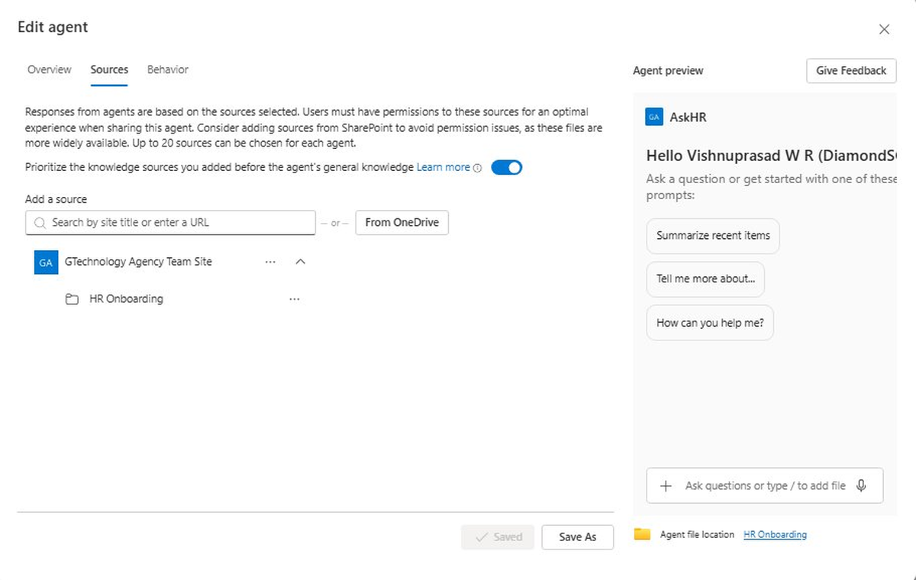Switch to the Overview tab

coord(49,69)
